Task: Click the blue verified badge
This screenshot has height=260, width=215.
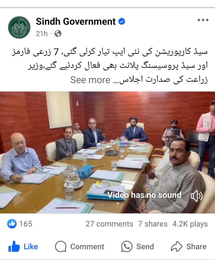Action: [x=122, y=21]
